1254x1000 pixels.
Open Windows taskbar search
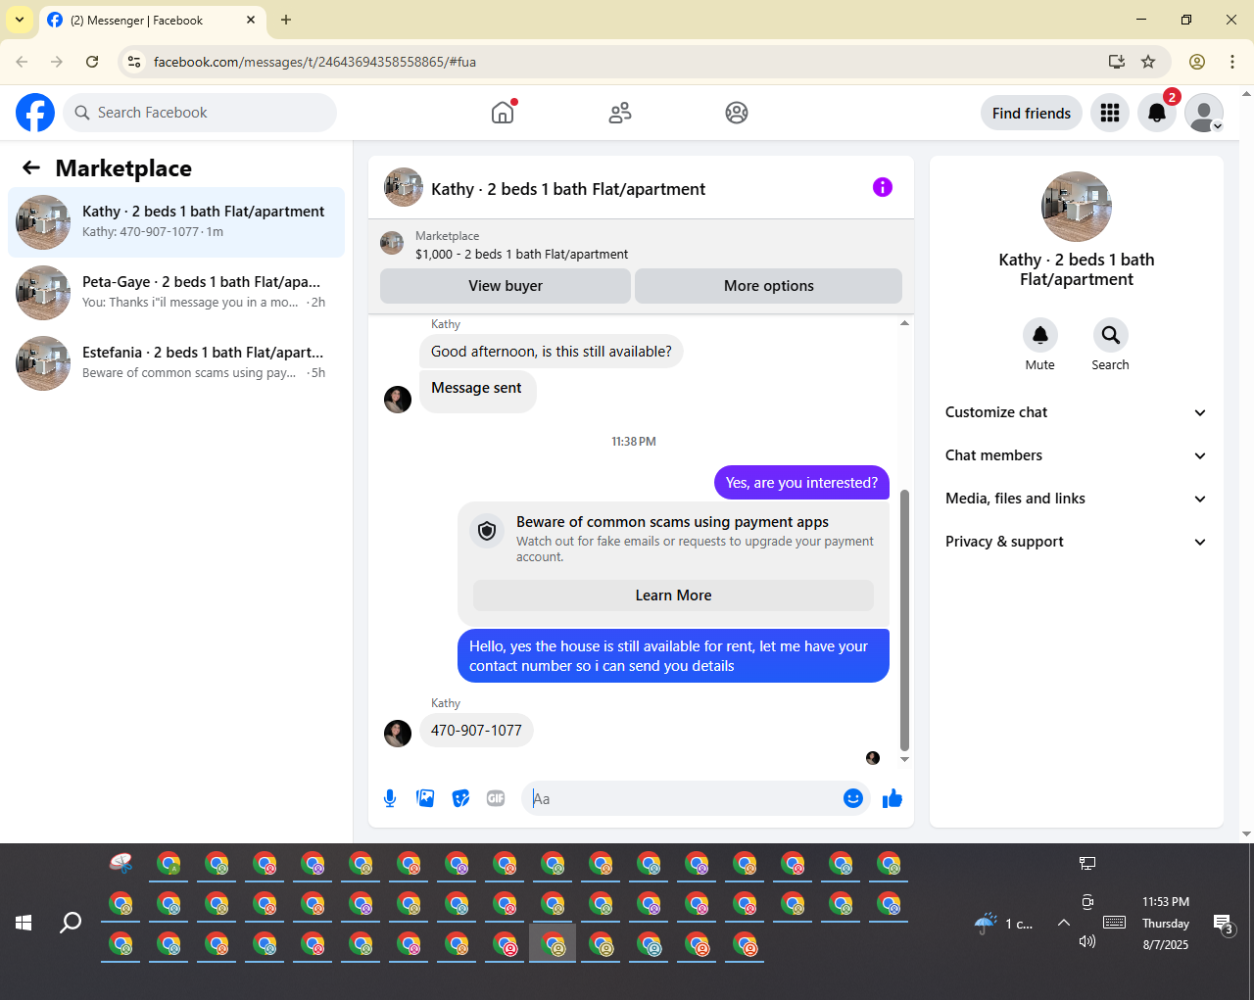pos(71,923)
